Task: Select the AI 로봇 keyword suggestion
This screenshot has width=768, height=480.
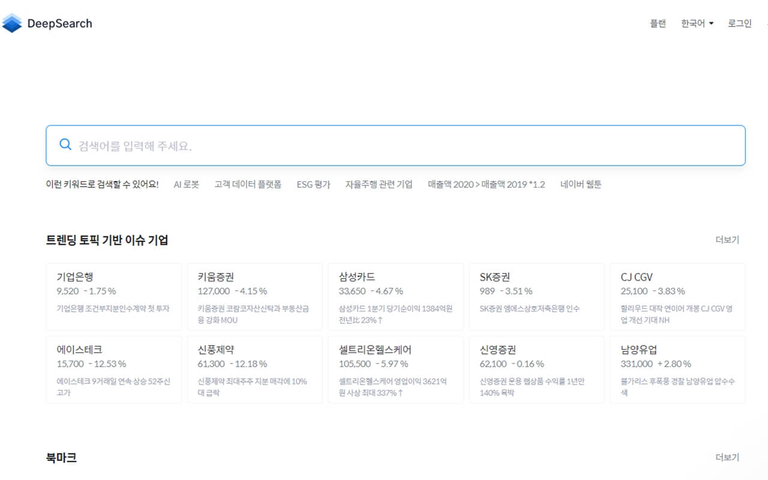Action: (186, 184)
